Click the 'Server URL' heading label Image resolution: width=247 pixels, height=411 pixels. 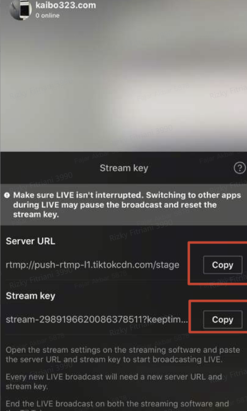(x=31, y=241)
